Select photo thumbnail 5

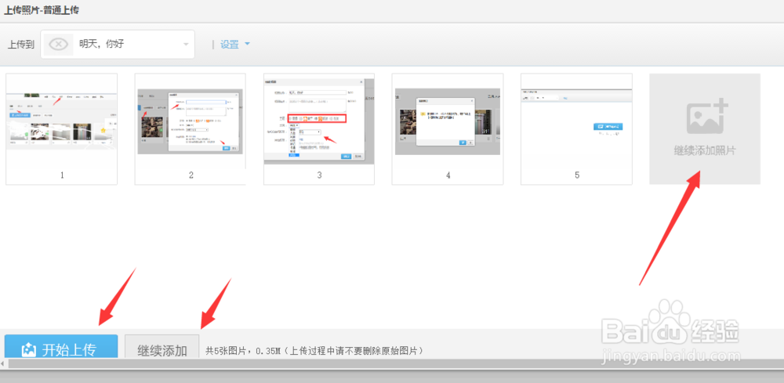576,129
